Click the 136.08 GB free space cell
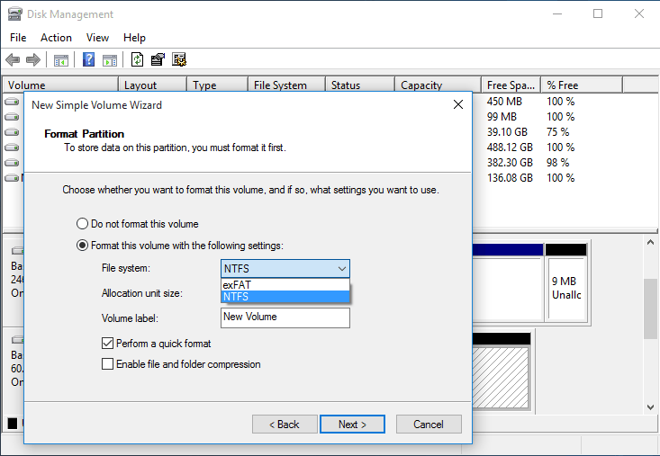 coord(510,178)
